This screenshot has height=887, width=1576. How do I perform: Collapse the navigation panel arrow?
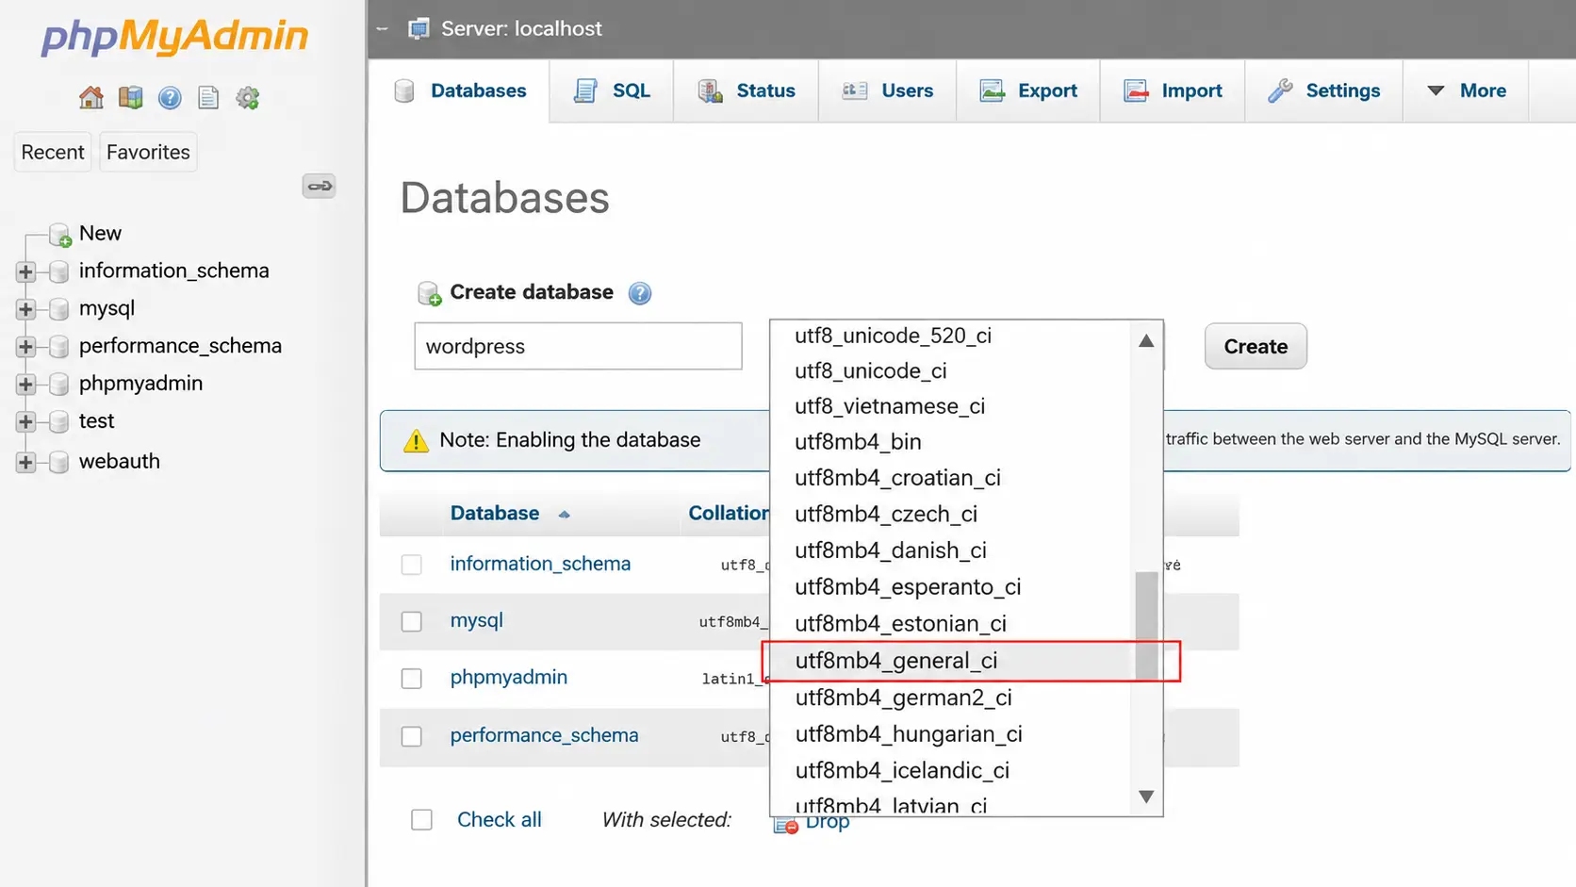tap(382, 29)
